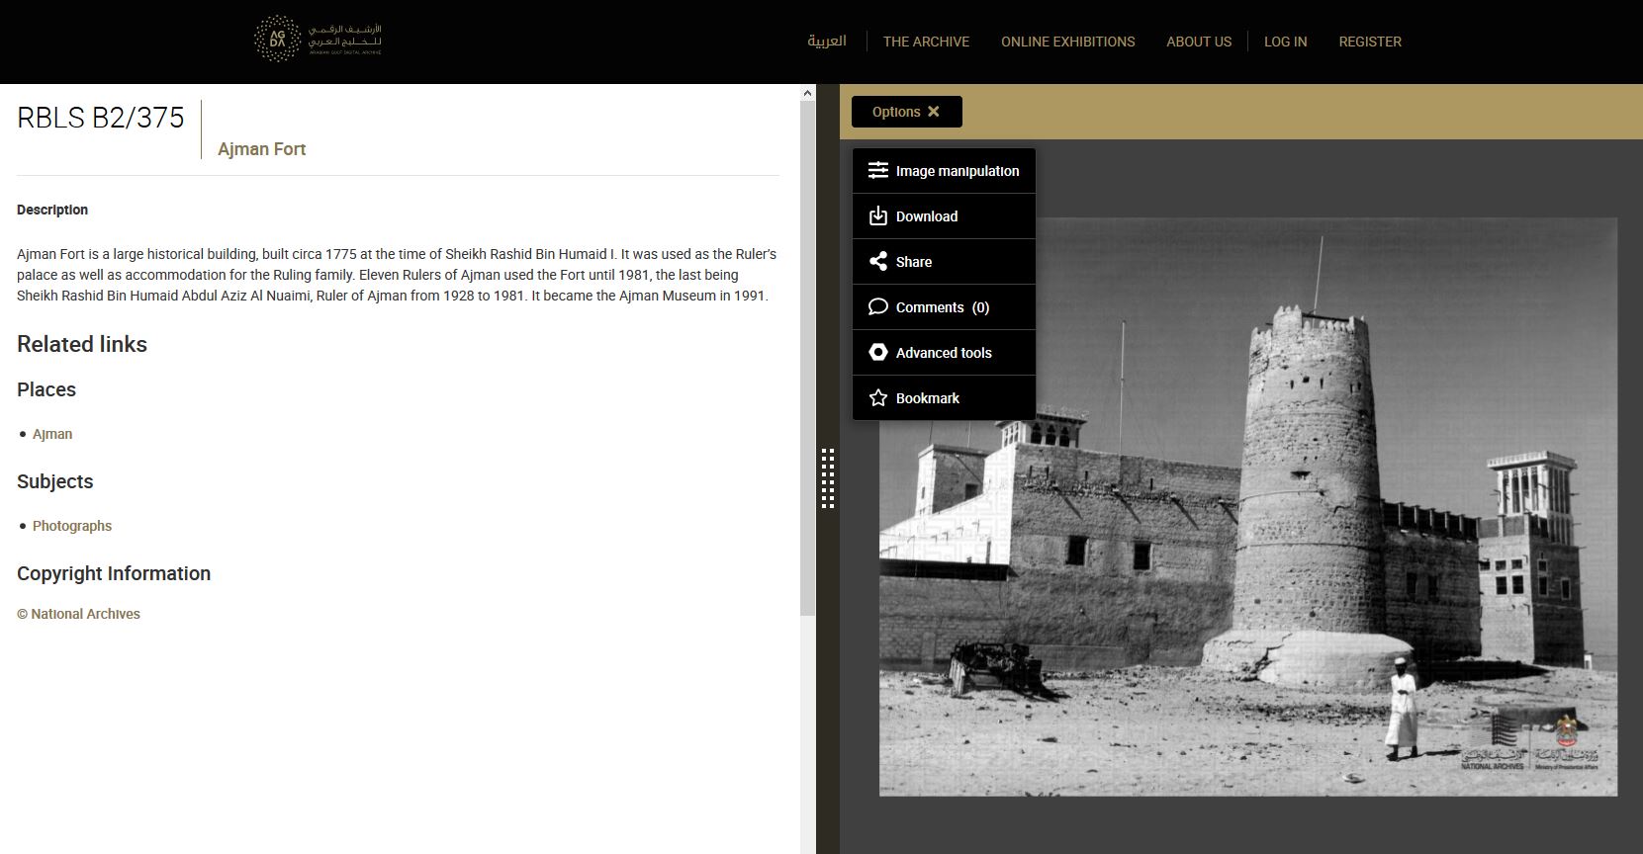Click the Subjects heading
The width and height of the screenshot is (1643, 854).
pos(55,481)
